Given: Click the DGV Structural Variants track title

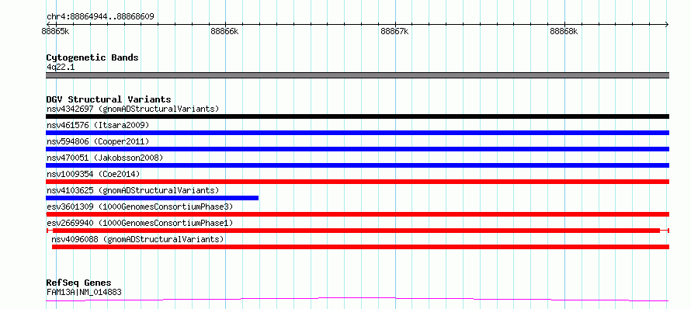Looking at the screenshot, I should [x=109, y=99].
